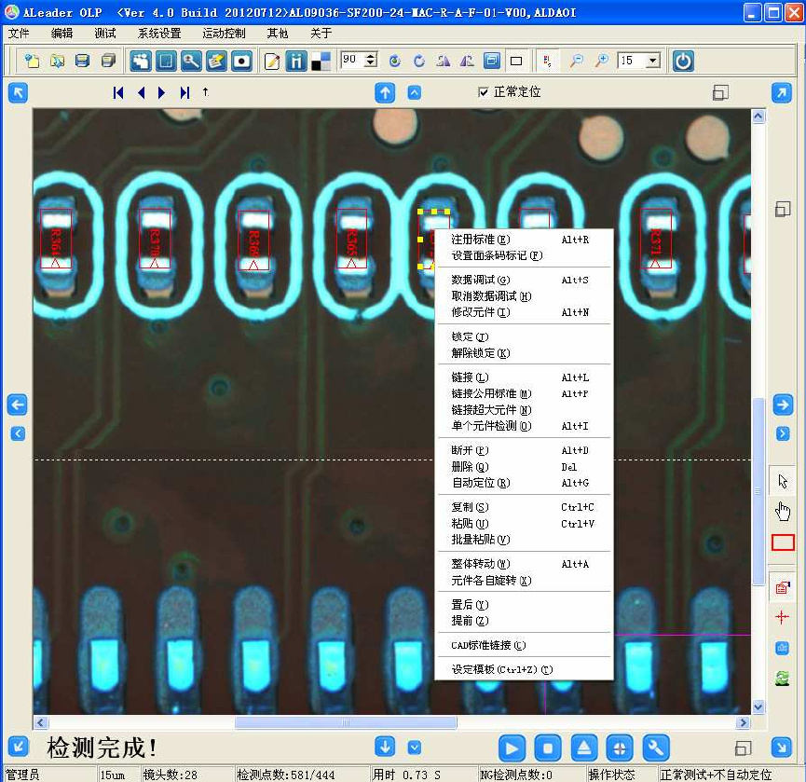Click the blue crosshair target button at bottom
The height and width of the screenshot is (782, 806).
coord(620,748)
